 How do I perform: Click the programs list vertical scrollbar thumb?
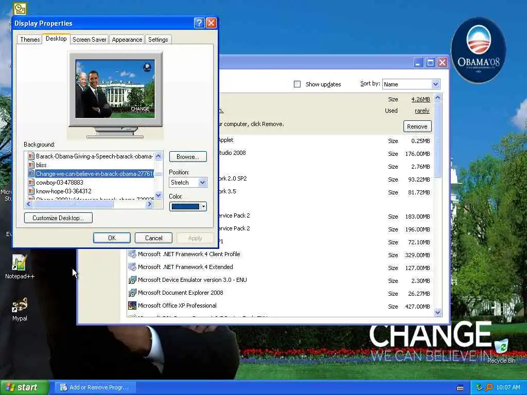437,139
